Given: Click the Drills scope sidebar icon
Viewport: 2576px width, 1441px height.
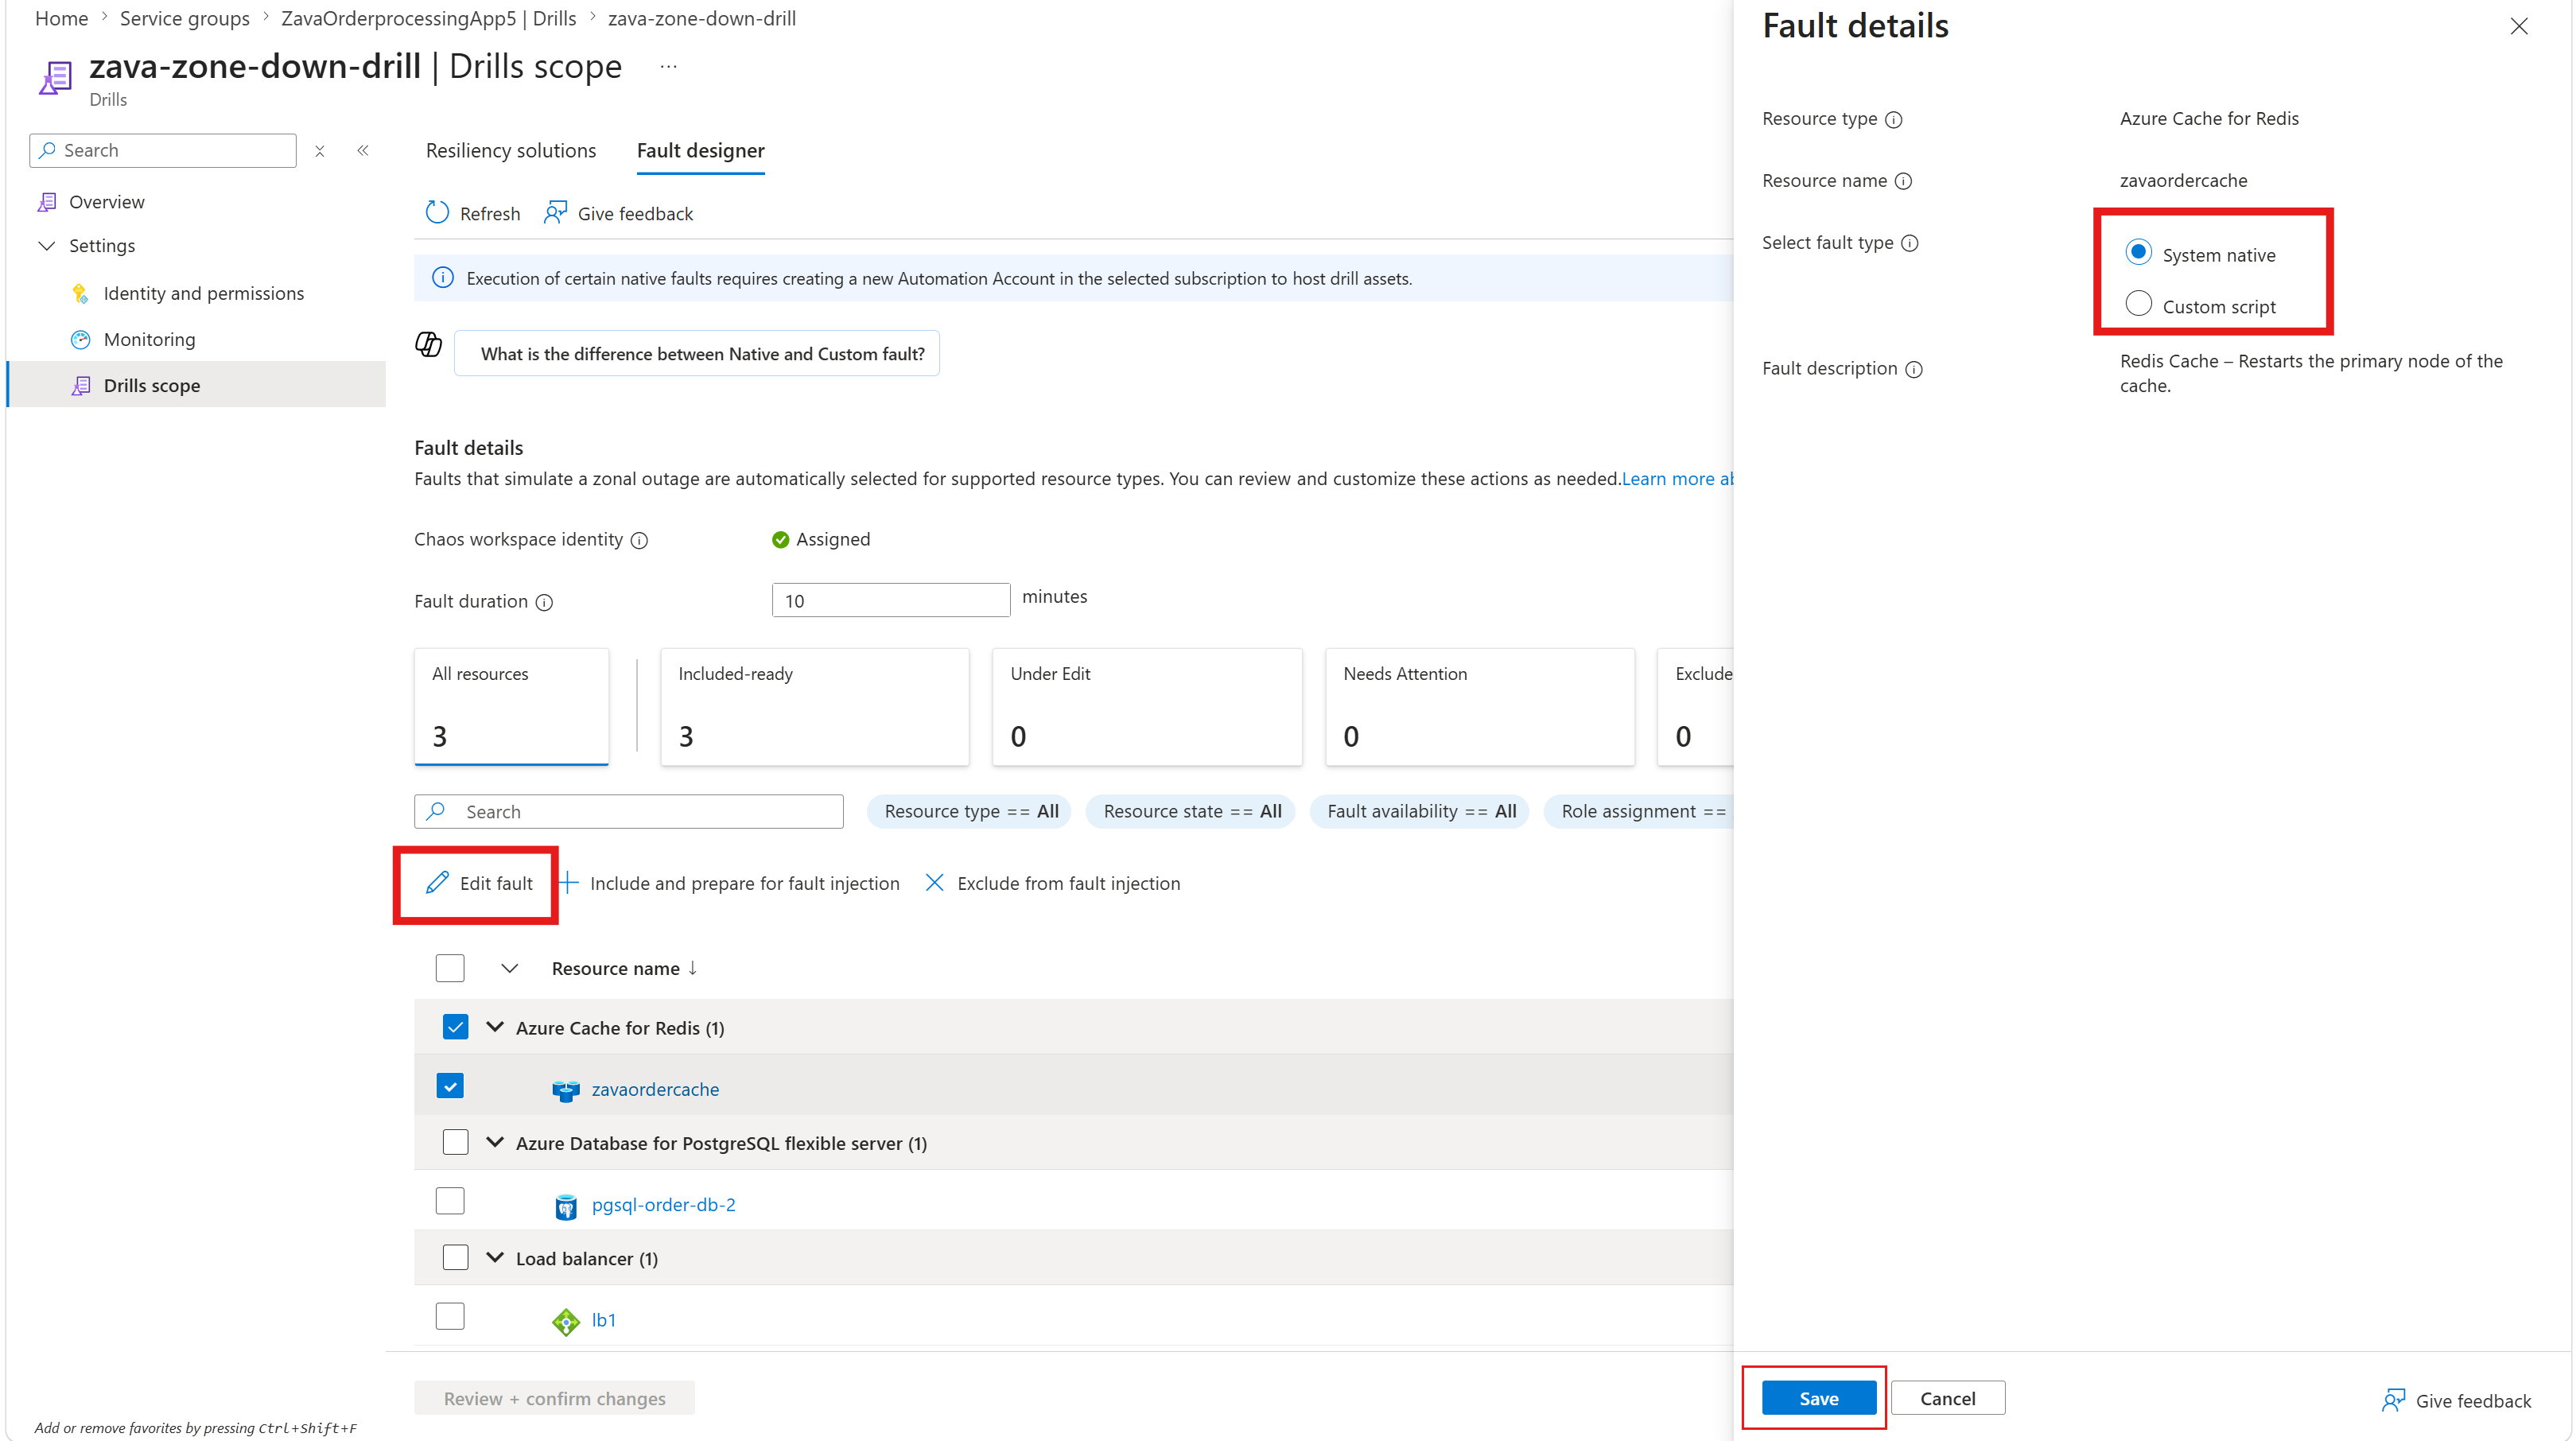Looking at the screenshot, I should click(80, 386).
